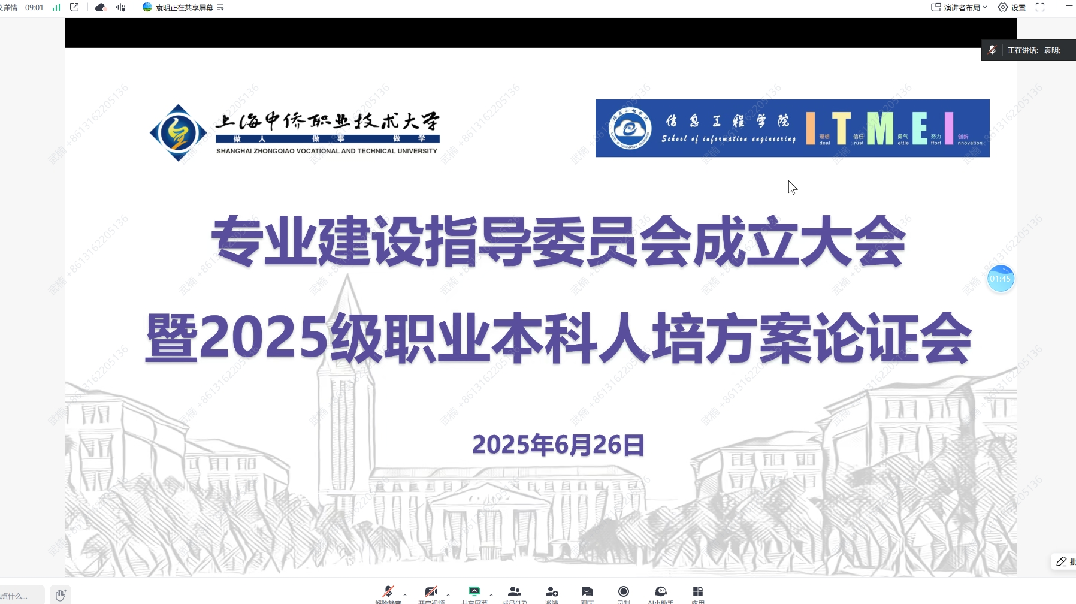Image resolution: width=1076 pixels, height=604 pixels.
Task: Click the share screen (共享屏幕) icon
Action: click(x=474, y=593)
